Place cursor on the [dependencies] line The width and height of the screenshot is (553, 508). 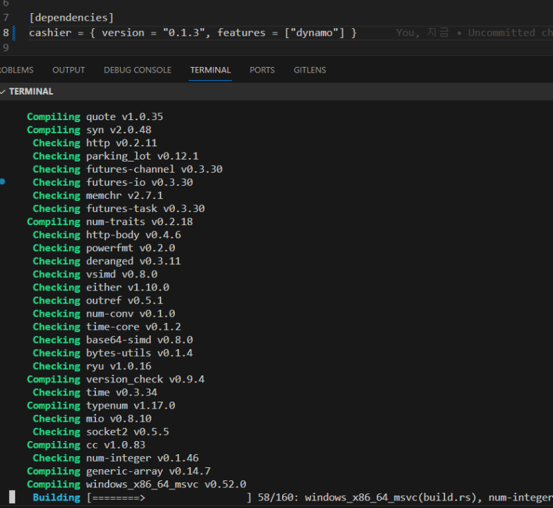[x=71, y=17]
